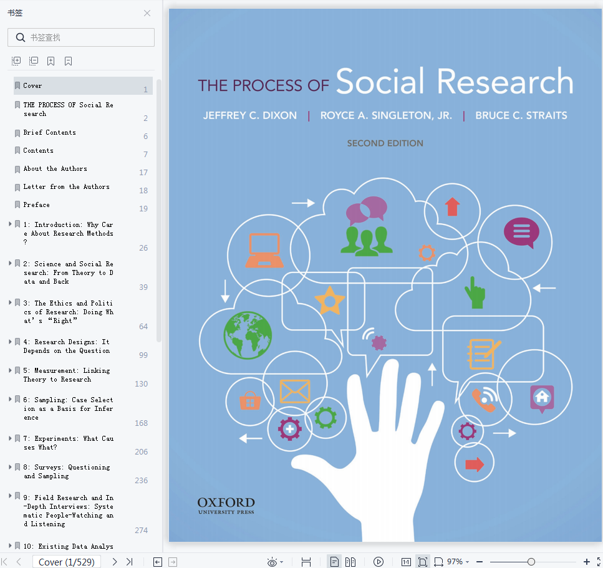Jump to last page arrow
The height and width of the screenshot is (568, 603).
click(x=130, y=562)
